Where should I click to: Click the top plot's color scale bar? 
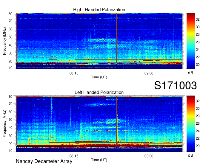pyautogui.click(x=190, y=41)
